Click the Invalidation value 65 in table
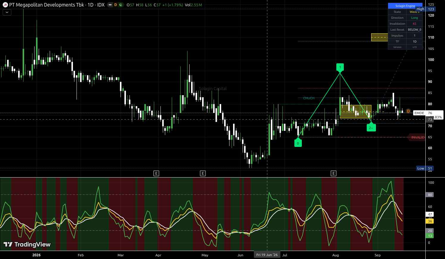Viewport: 445px width, 259px height. 414,24
